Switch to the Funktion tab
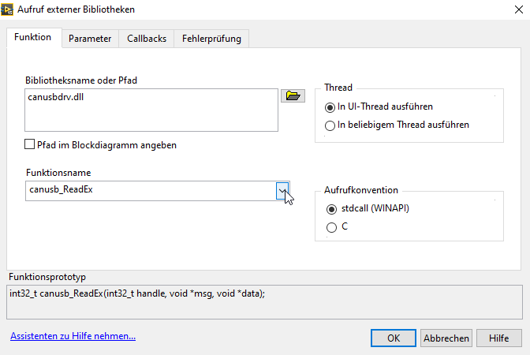The width and height of the screenshot is (530, 355). click(33, 37)
